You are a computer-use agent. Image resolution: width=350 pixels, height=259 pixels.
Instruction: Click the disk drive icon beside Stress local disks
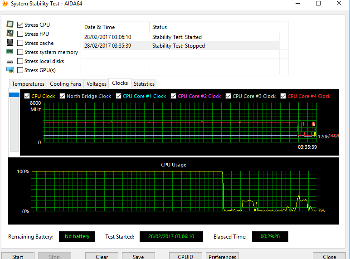tap(10, 61)
